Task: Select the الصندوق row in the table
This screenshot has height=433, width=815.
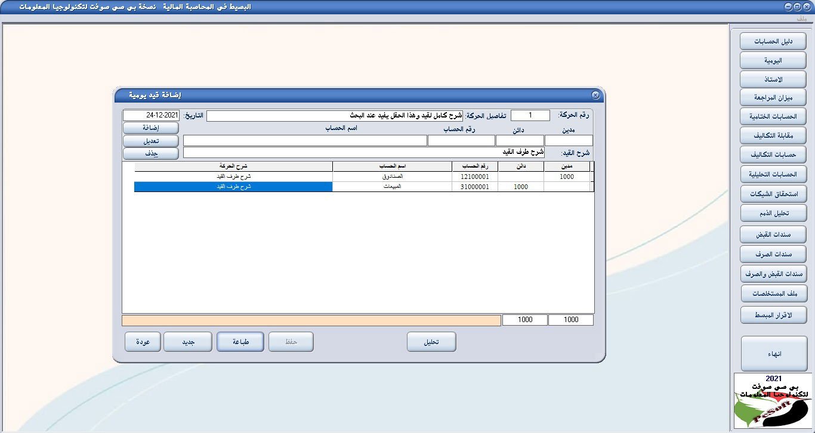Action: [x=358, y=176]
